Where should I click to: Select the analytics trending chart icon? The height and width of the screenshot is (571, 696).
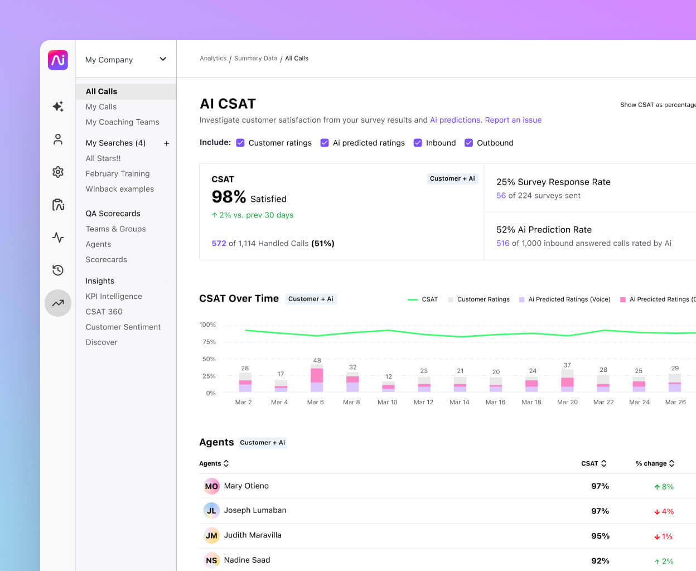(58, 303)
